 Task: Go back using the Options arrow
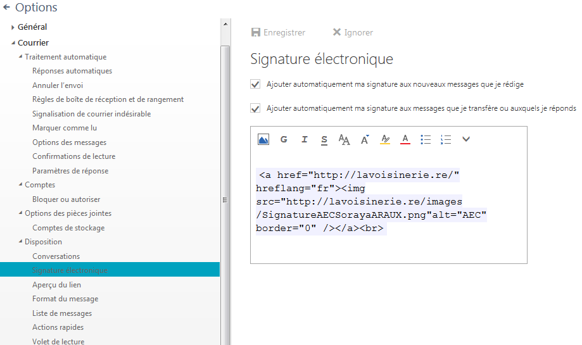(x=7, y=8)
